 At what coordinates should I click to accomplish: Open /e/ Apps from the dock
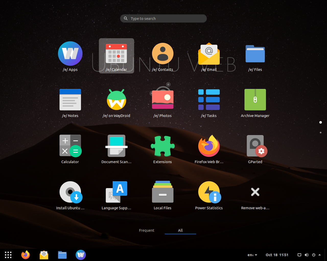(81, 255)
